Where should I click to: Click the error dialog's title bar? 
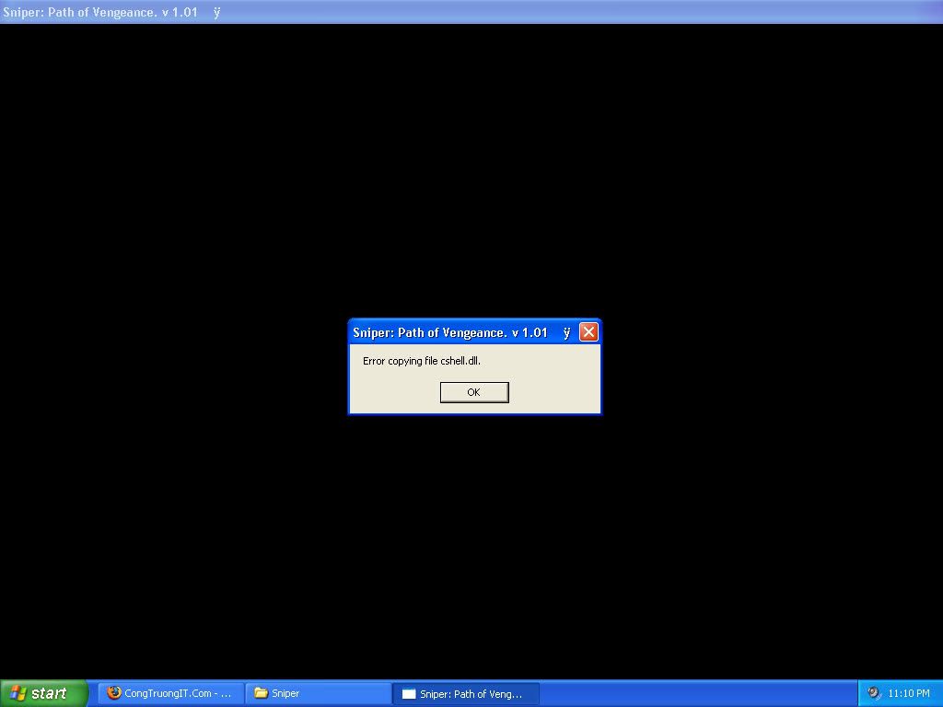(474, 331)
